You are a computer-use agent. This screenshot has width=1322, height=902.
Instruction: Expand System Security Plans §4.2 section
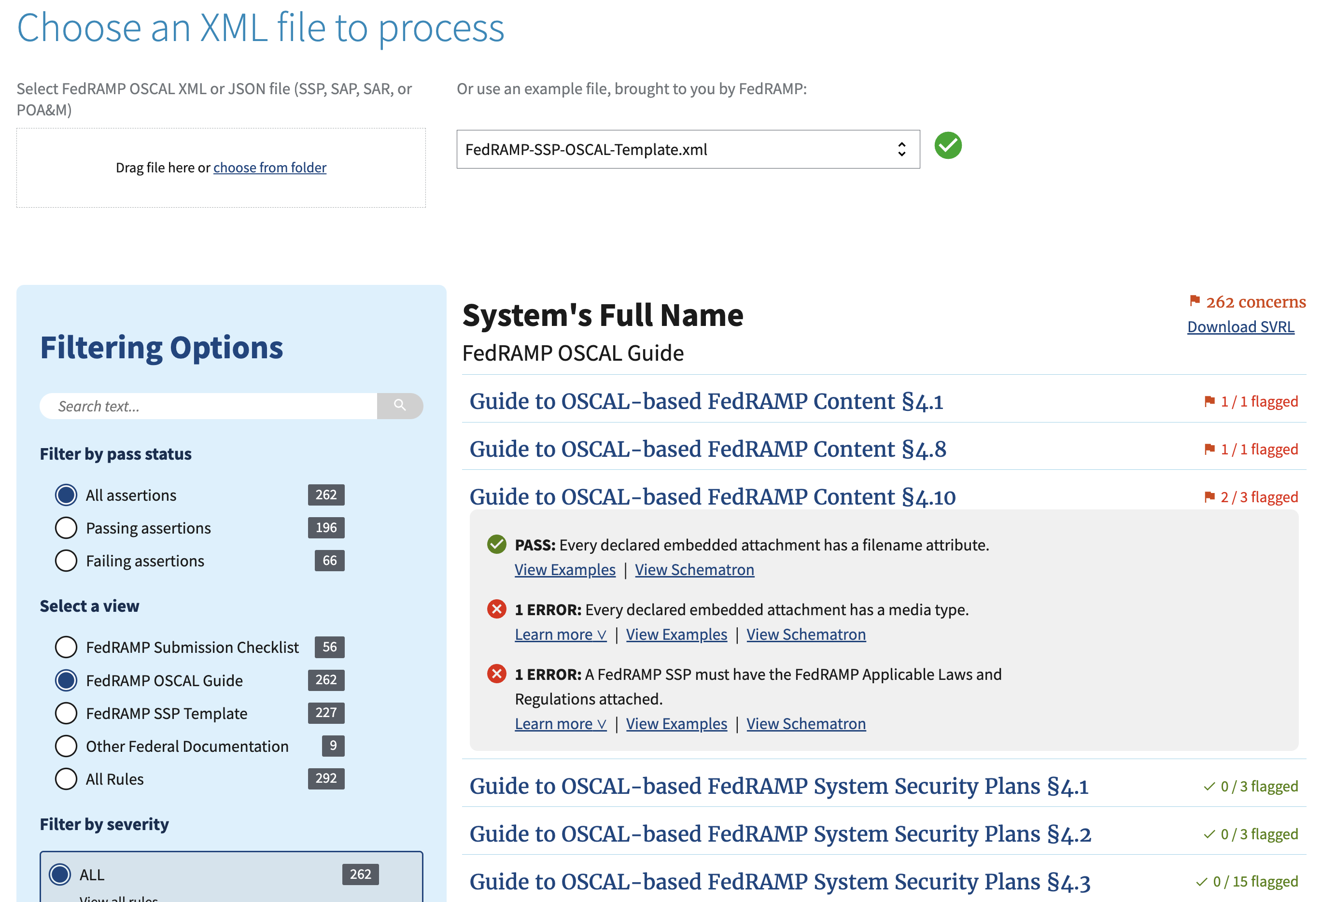coord(780,834)
